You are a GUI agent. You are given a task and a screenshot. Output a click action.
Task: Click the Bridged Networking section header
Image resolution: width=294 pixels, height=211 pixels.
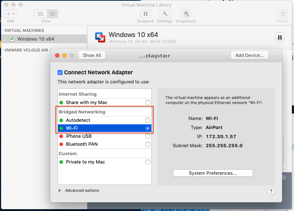82,112
